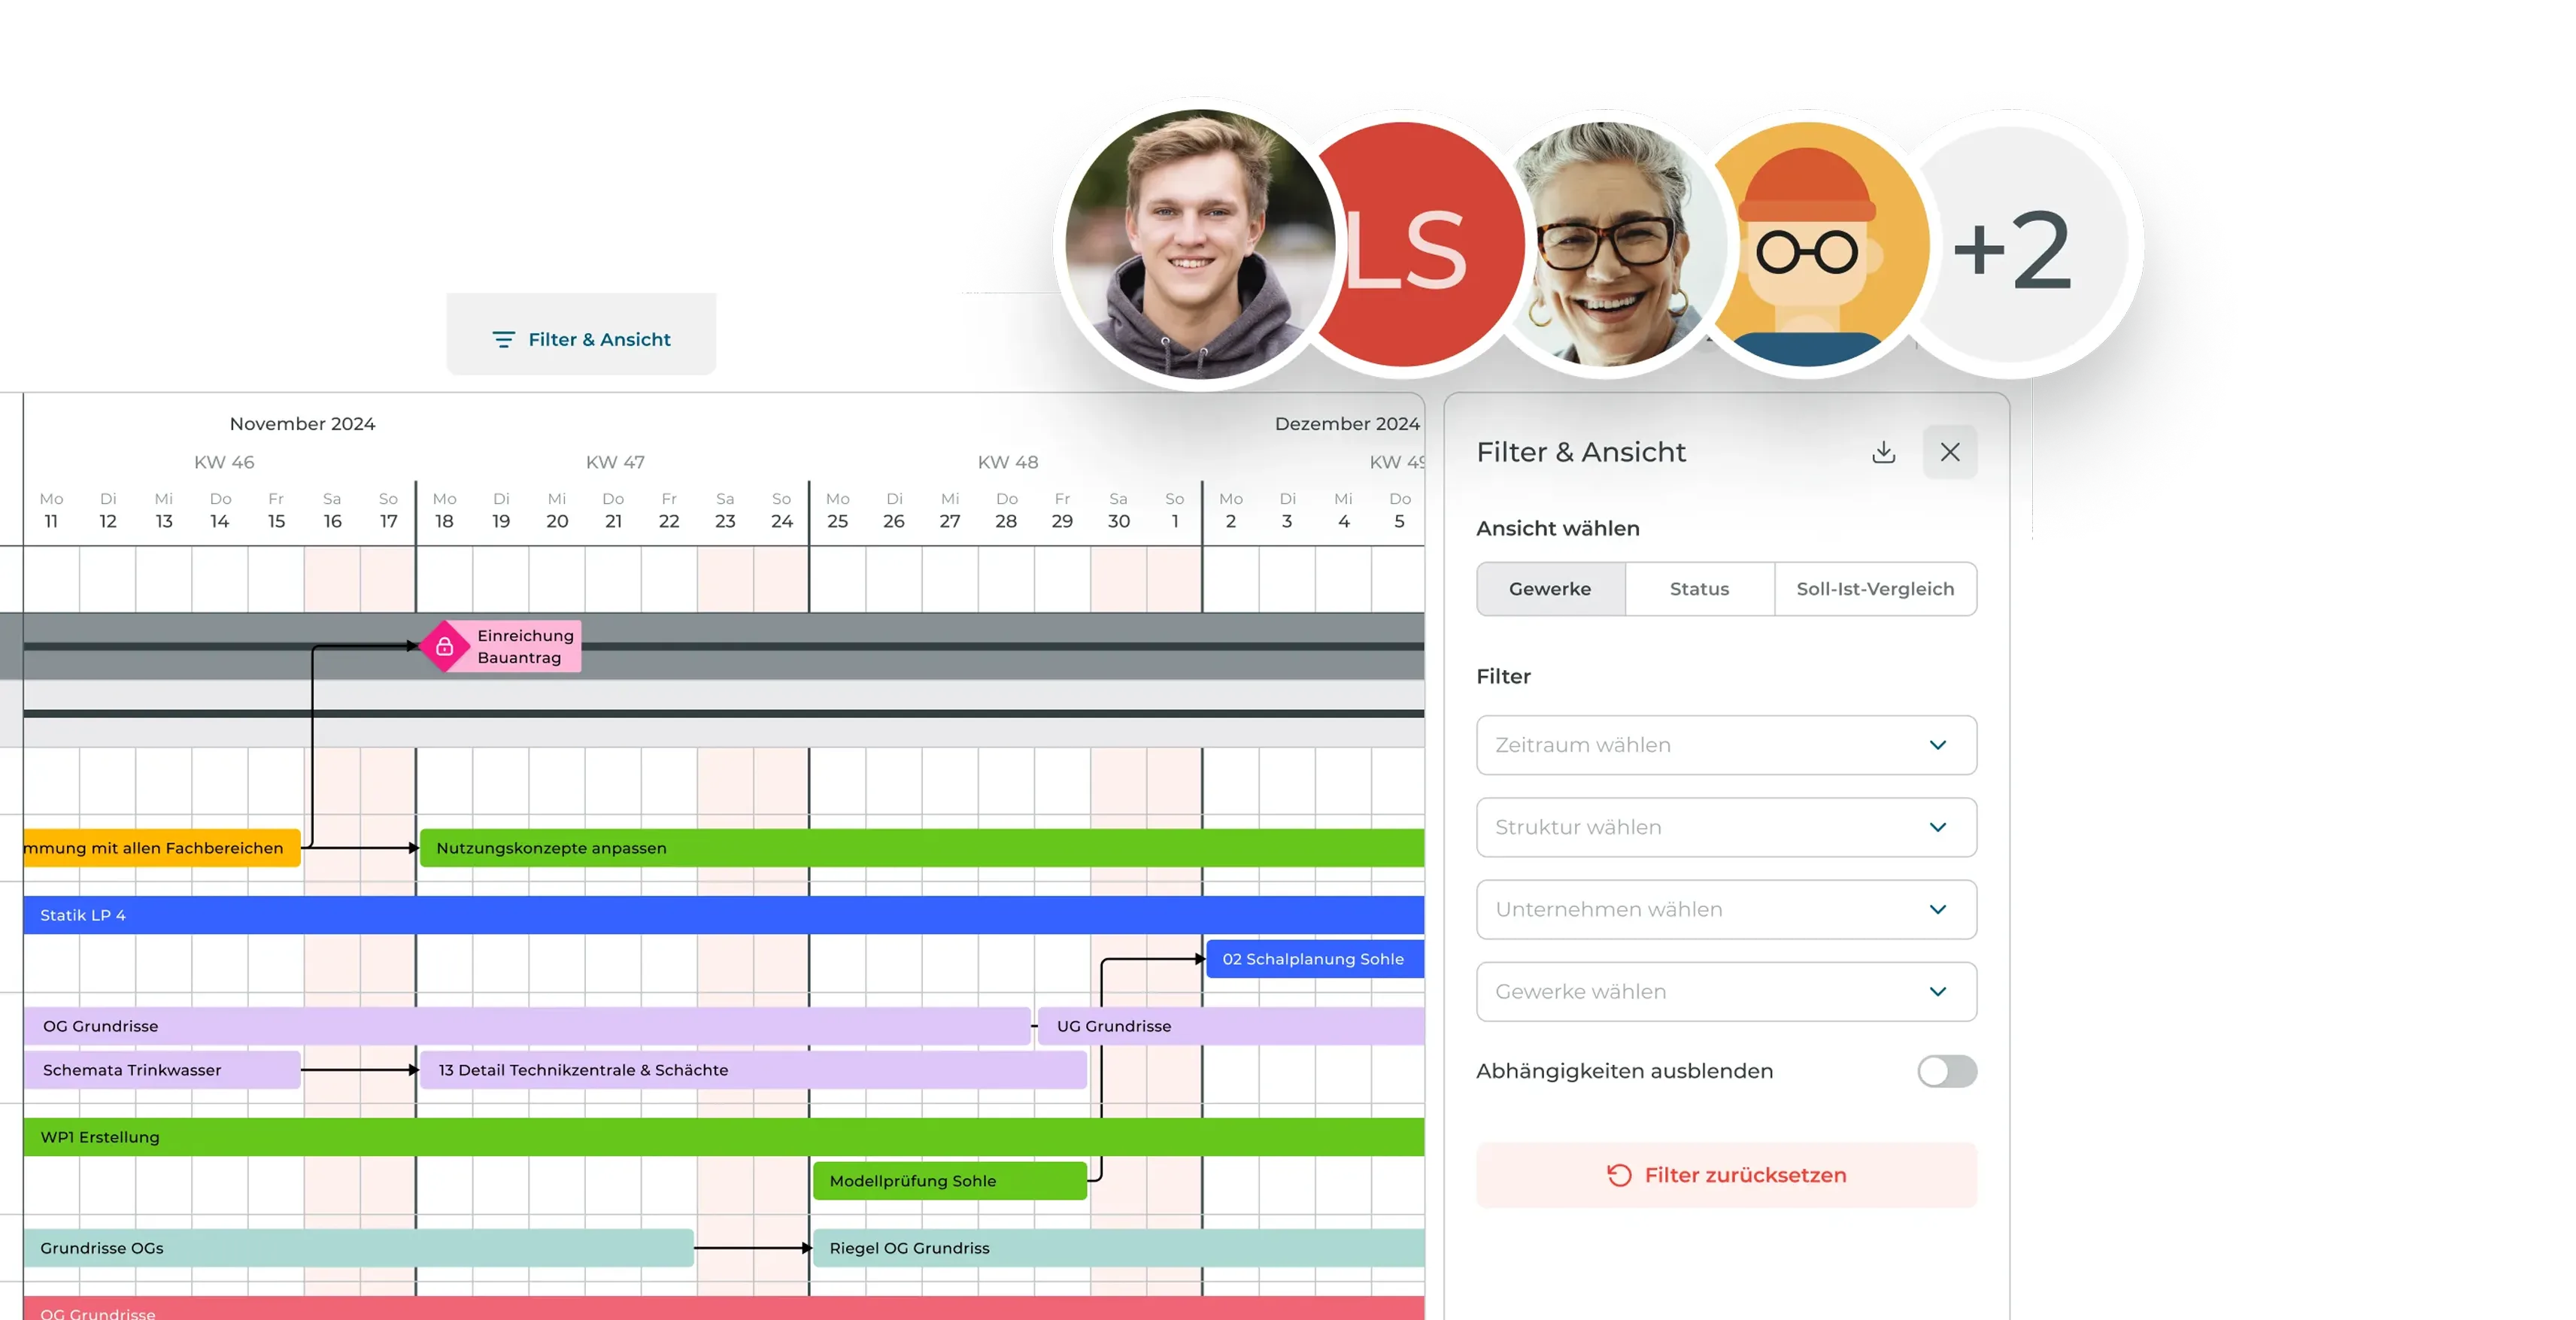Click the pink lock milestone diamond

click(x=444, y=647)
